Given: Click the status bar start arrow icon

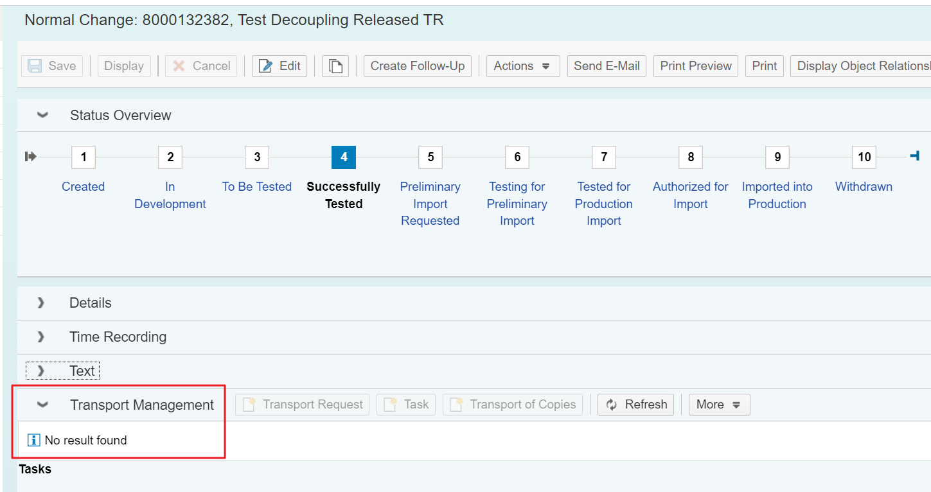Looking at the screenshot, I should point(31,157).
